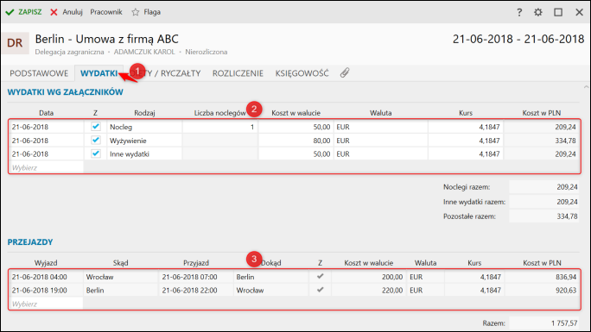This screenshot has width=591, height=332.
Task: Click the 200,00 travel cost cell
Action: [x=368, y=277]
